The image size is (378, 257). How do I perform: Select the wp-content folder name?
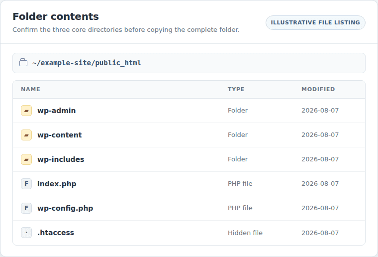click(x=60, y=135)
